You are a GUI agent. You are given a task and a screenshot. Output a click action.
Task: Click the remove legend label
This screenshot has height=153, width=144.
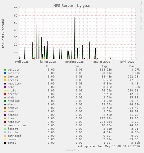[x=13, y=108]
